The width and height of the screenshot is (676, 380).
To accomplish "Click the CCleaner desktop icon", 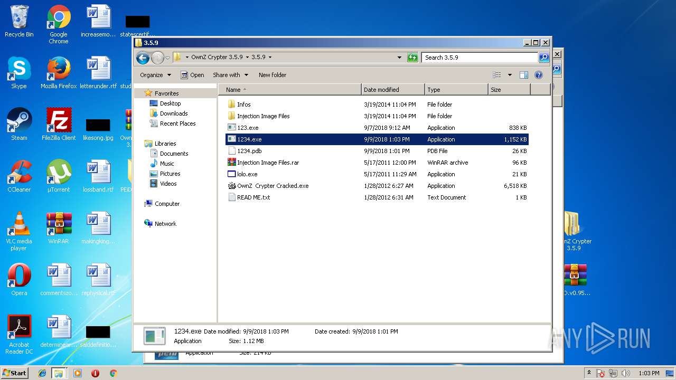I will (x=19, y=176).
